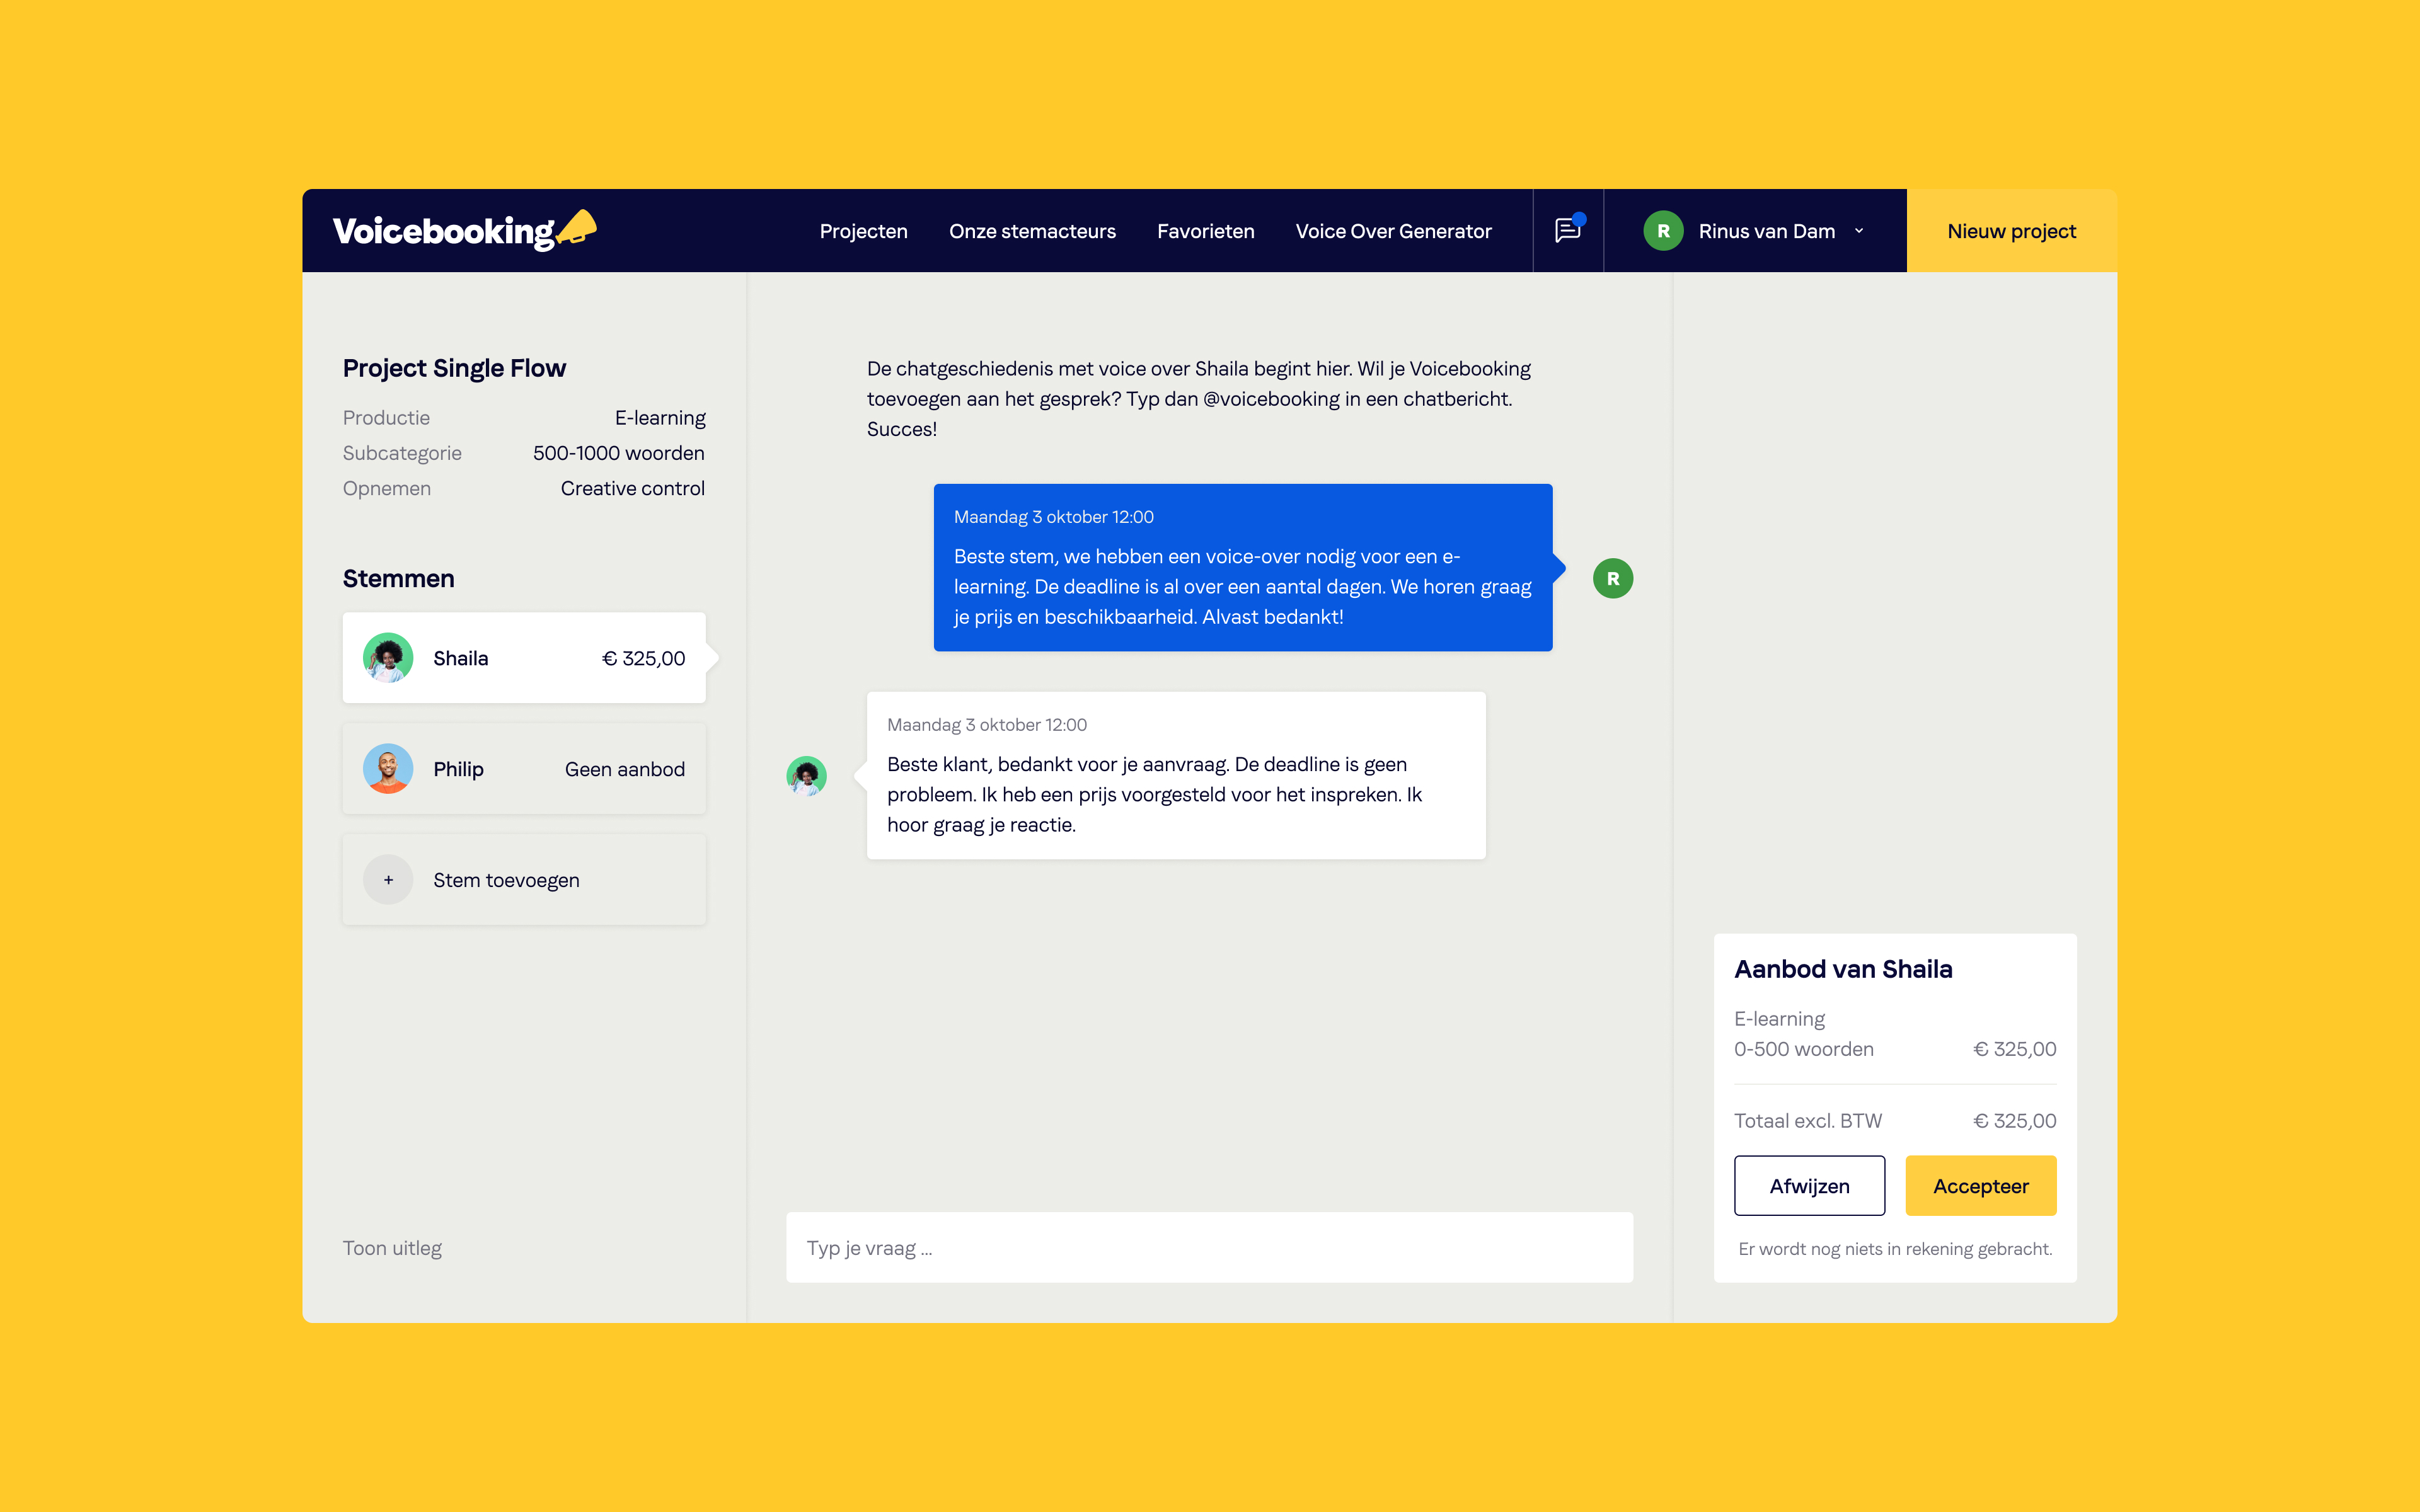Click the 'Totaal excl. BTW' label
The image size is (2420, 1512).
tap(1808, 1121)
